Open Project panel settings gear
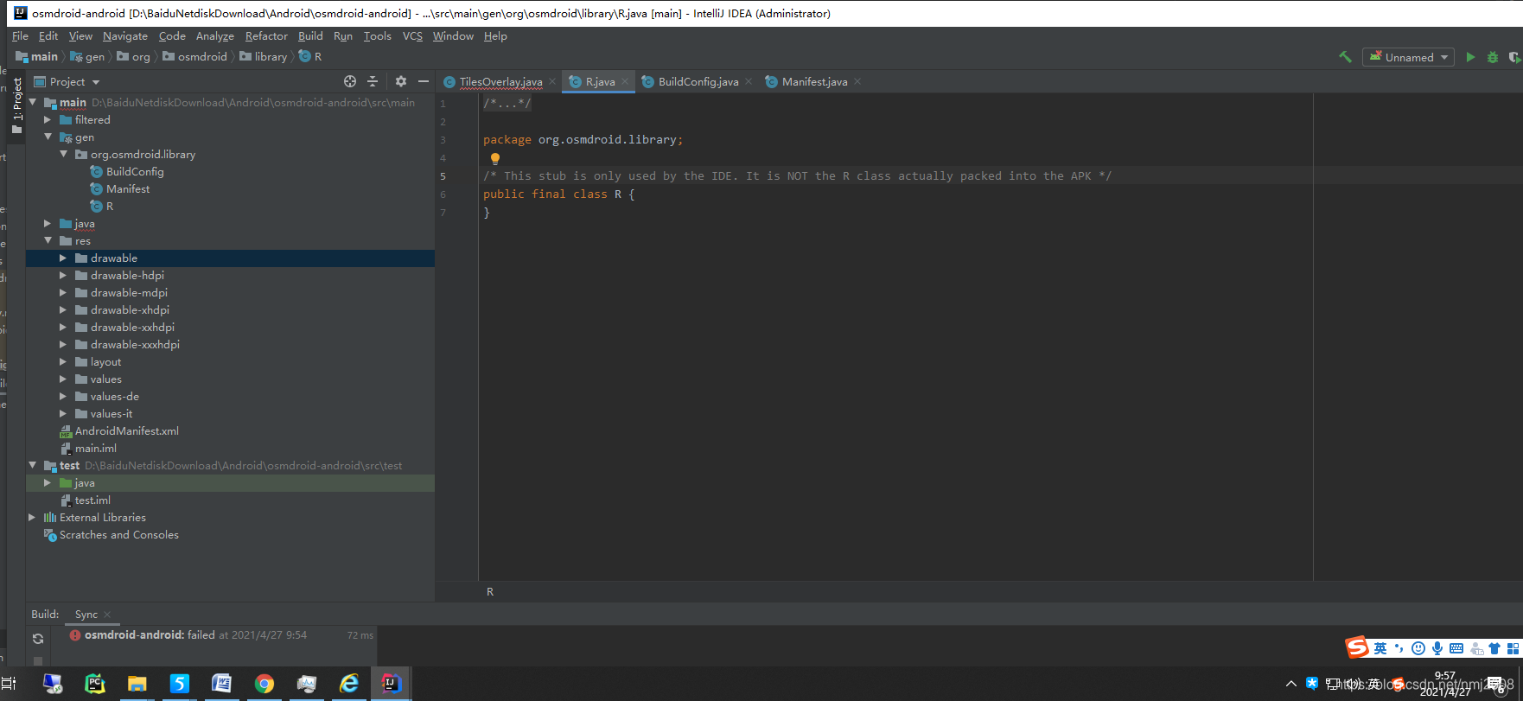This screenshot has height=701, width=1523. pos(401,81)
